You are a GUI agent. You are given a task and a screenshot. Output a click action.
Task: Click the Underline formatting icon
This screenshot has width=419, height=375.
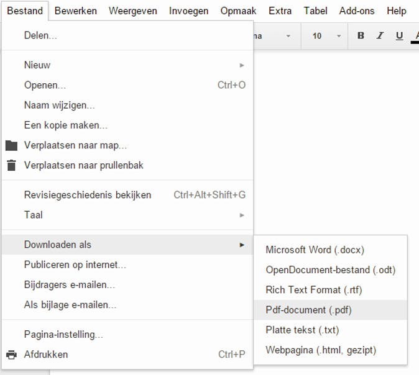[x=399, y=36]
